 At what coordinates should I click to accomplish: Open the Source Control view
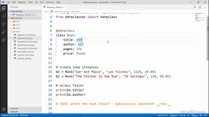4,24
